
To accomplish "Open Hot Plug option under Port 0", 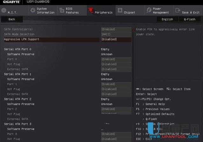I will pos(116,64).
